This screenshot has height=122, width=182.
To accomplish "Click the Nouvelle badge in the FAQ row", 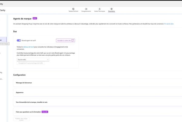I will click(x=45, y=112).
